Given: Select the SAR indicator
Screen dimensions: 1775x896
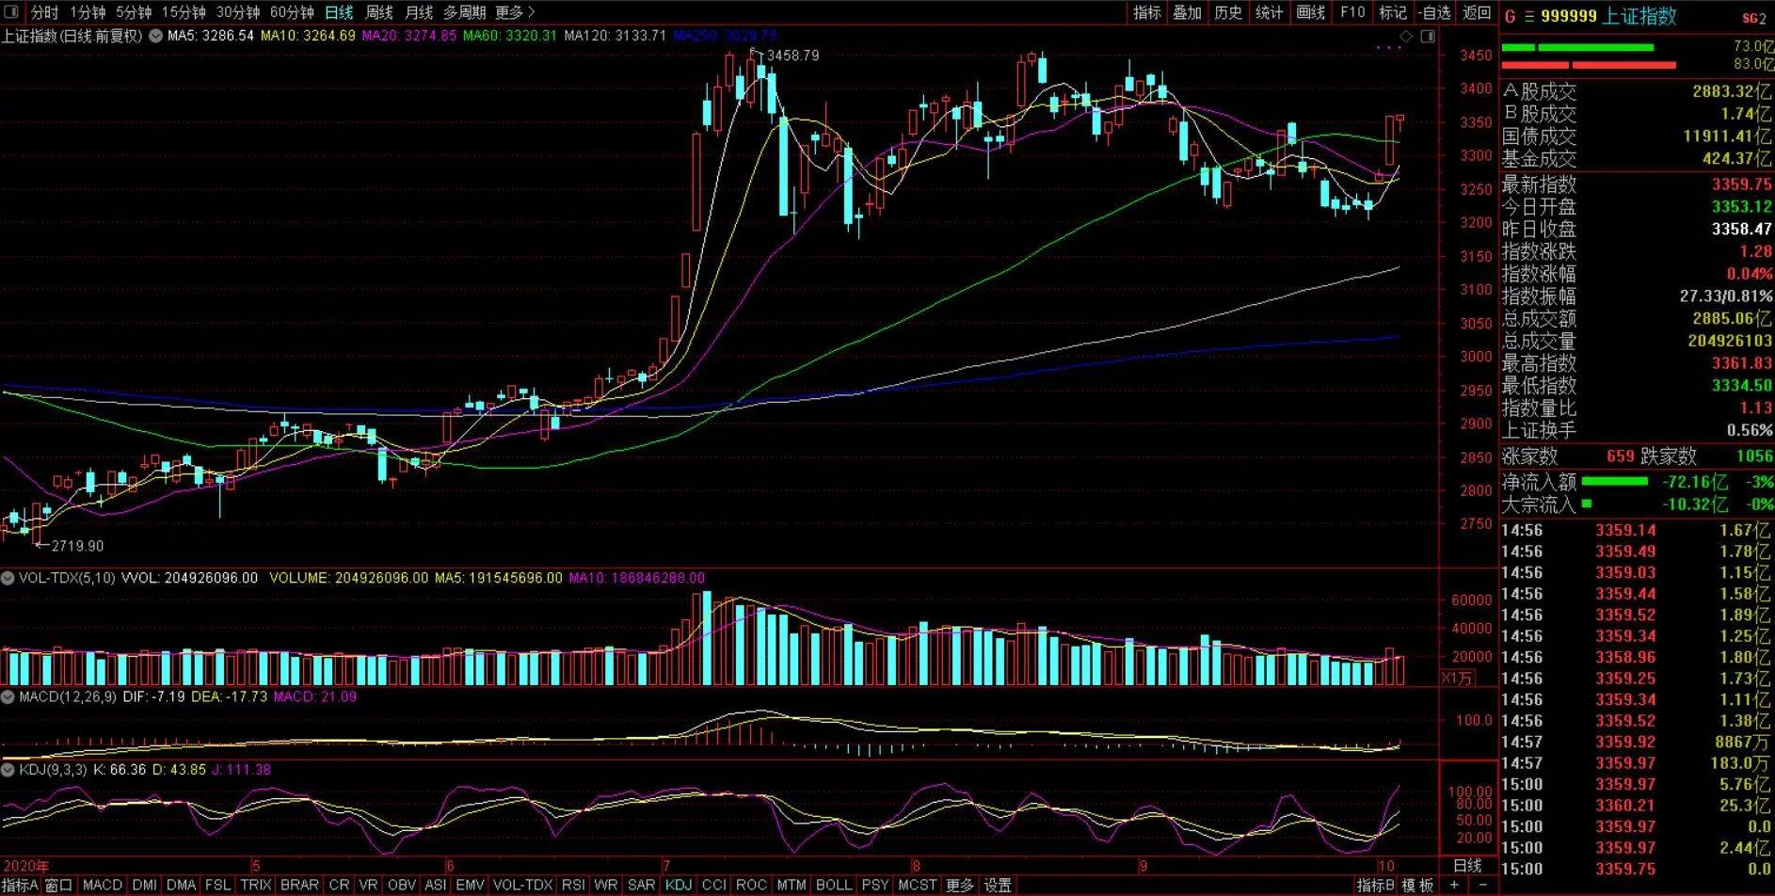Looking at the screenshot, I should coord(641,886).
